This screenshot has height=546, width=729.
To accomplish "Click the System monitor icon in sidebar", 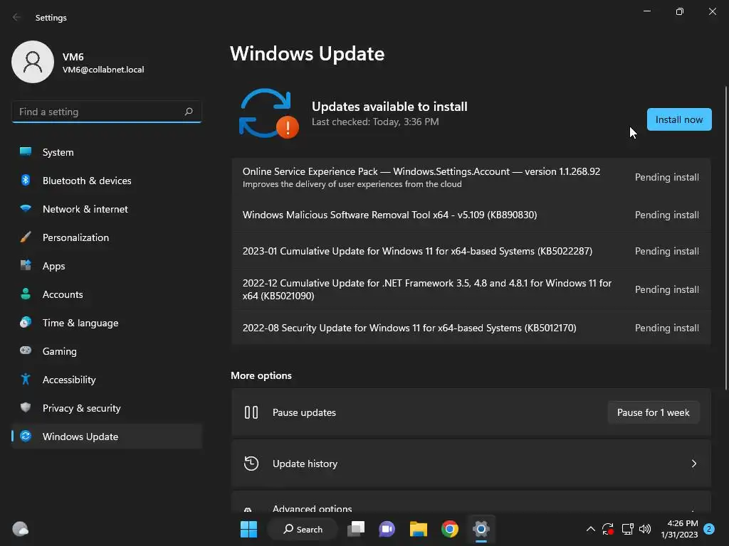I will point(26,152).
